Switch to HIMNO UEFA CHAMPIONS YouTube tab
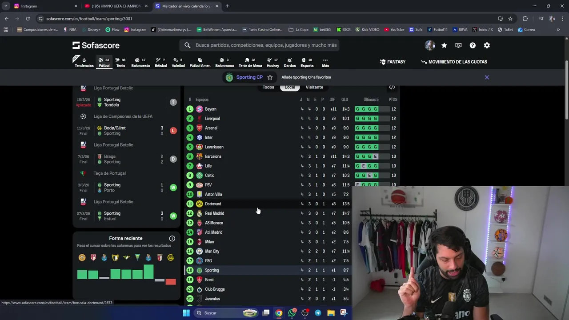Screen dimensions: 569x320 [x=116, y=6]
